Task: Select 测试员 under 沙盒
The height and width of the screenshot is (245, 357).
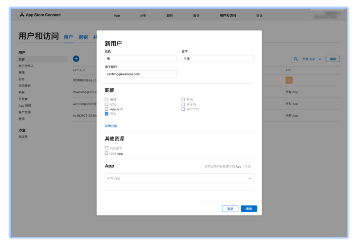Action: (23, 137)
